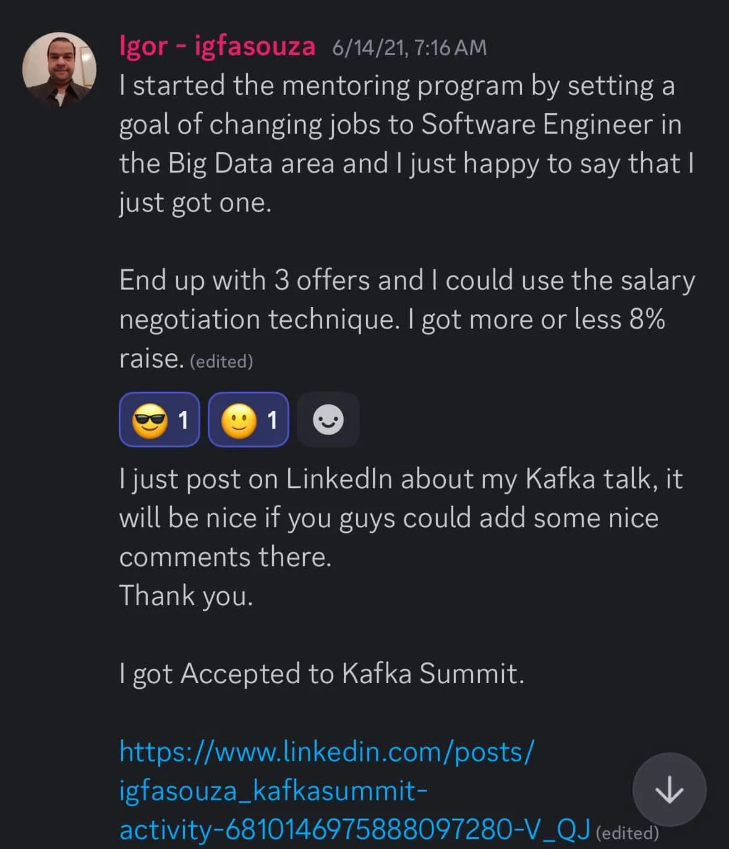Viewport: 729px width, 849px height.
Task: Open Igor's profile avatar picture
Action: click(x=59, y=69)
